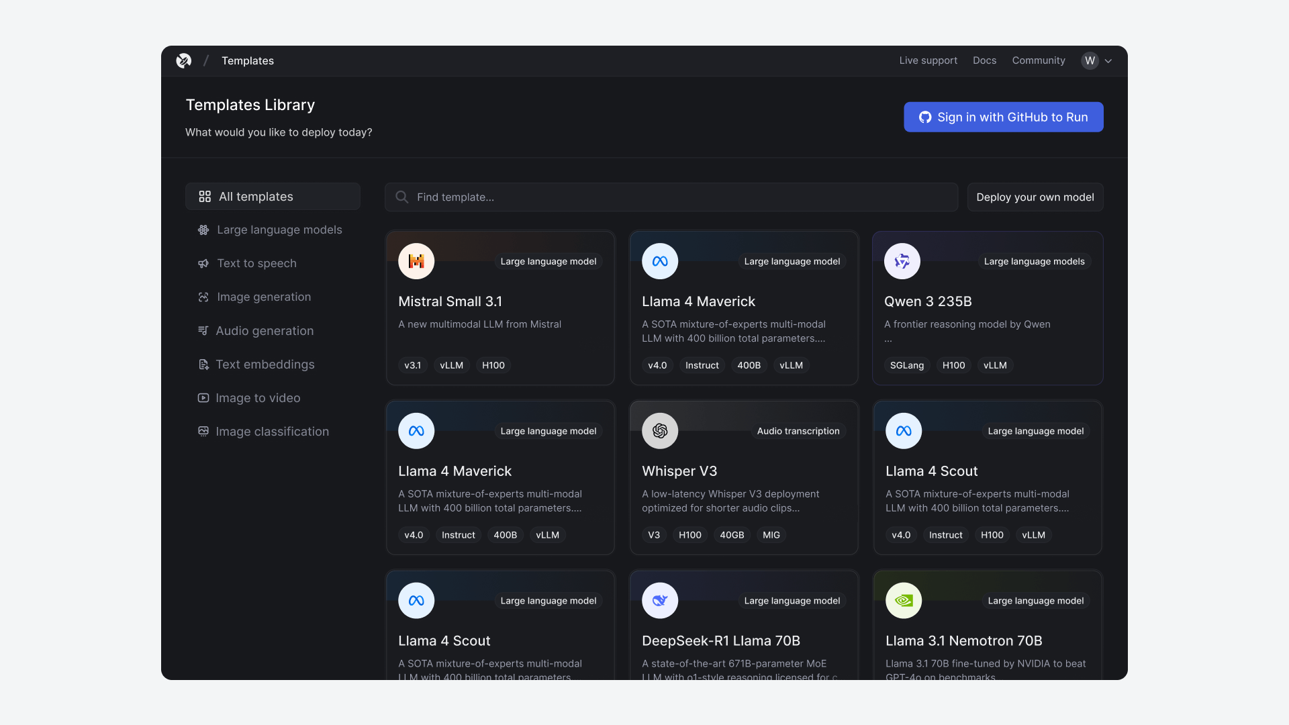The width and height of the screenshot is (1289, 725).
Task: Expand the account dropdown chevron
Action: pos(1108,60)
